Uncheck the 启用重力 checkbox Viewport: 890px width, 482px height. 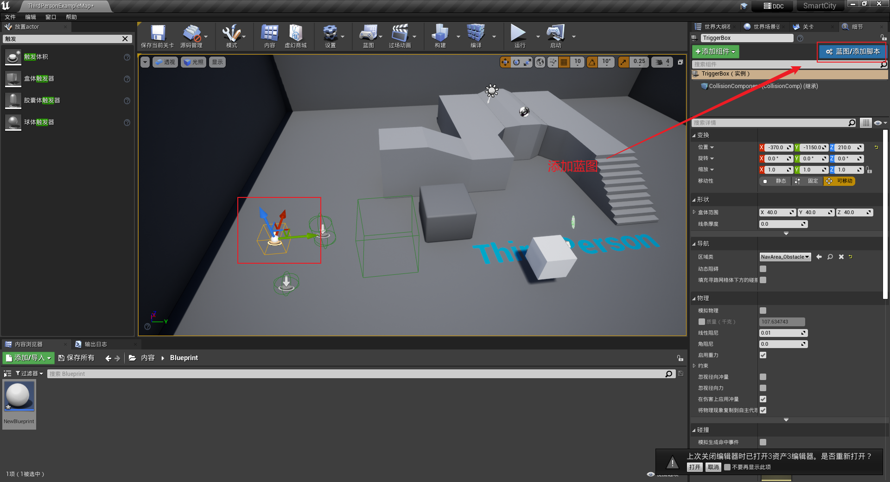[763, 355]
